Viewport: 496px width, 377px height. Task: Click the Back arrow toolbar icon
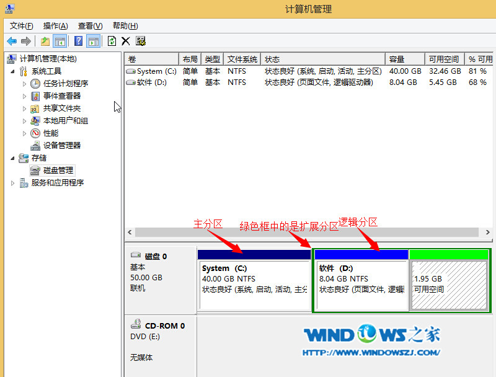12,41
